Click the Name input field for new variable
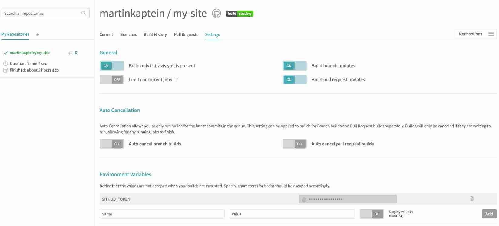The height and width of the screenshot is (226, 499). click(x=162, y=214)
